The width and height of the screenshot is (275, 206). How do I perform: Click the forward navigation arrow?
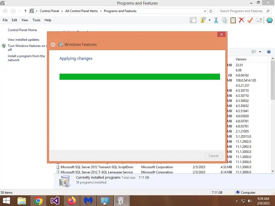(x=13, y=11)
